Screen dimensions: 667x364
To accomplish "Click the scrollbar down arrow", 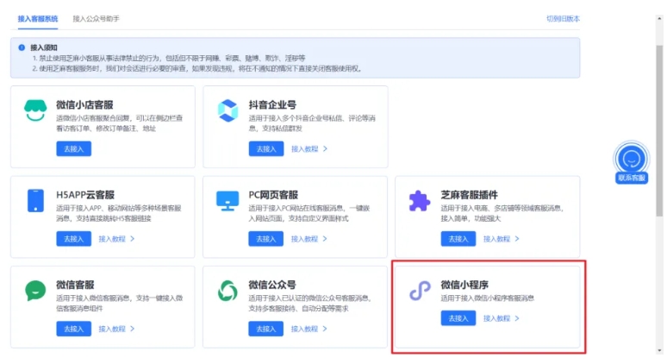I will pos(660,350).
